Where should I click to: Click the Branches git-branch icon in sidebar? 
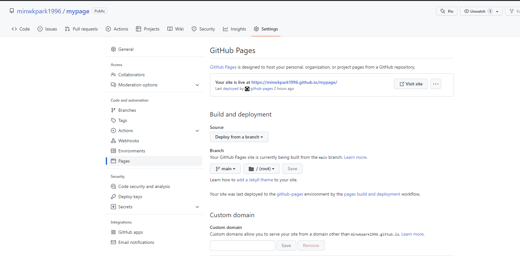113,110
